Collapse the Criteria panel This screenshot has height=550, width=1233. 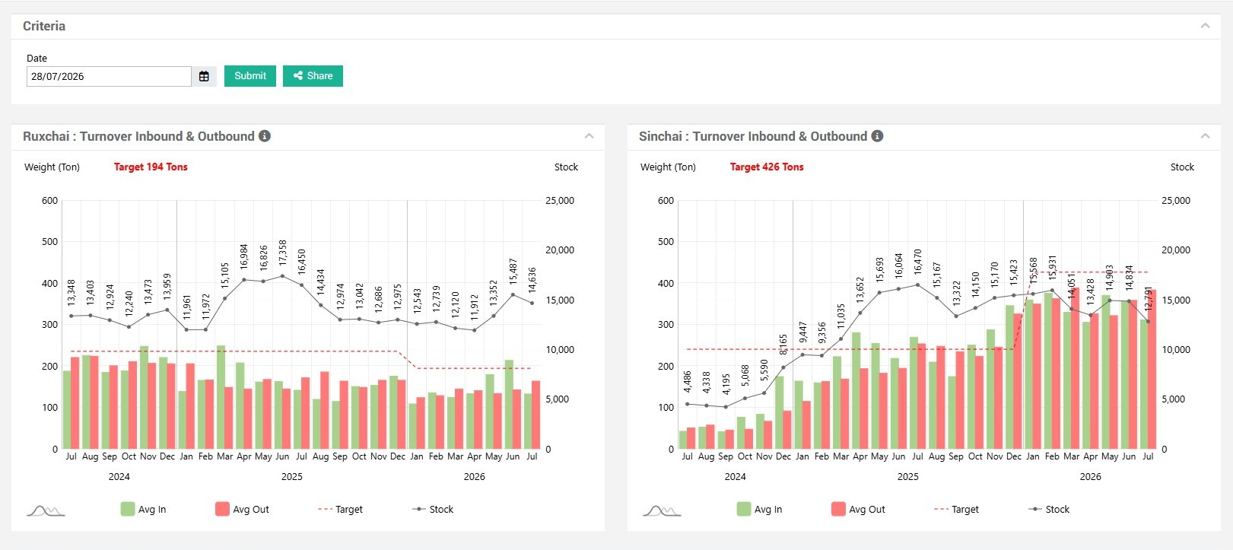(1205, 26)
